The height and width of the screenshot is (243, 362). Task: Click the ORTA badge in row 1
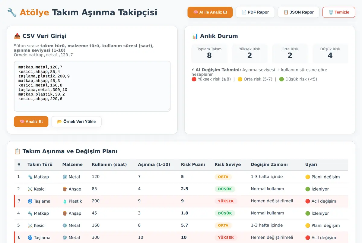click(223, 177)
